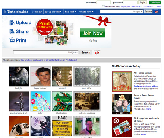This screenshot has width=164, height=138.
Task: Click the Santa Gram promo image
Action: (x=122, y=104)
